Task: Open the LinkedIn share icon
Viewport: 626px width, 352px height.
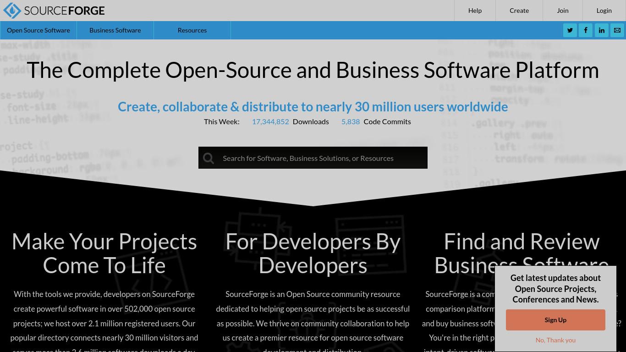Action: [x=602, y=30]
